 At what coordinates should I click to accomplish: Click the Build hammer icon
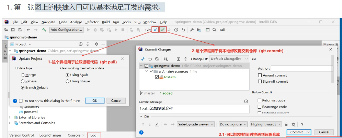(x=44, y=30)
